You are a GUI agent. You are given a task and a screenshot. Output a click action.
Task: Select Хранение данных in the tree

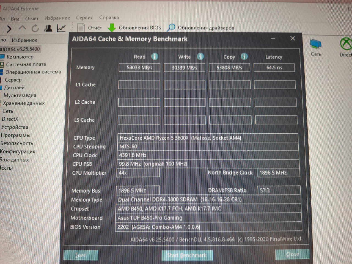pyautogui.click(x=24, y=103)
